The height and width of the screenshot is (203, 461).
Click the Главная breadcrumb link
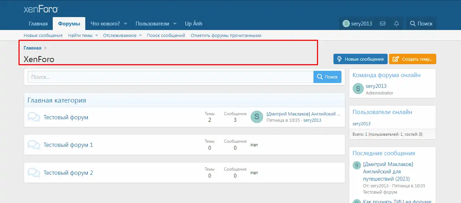(33, 48)
